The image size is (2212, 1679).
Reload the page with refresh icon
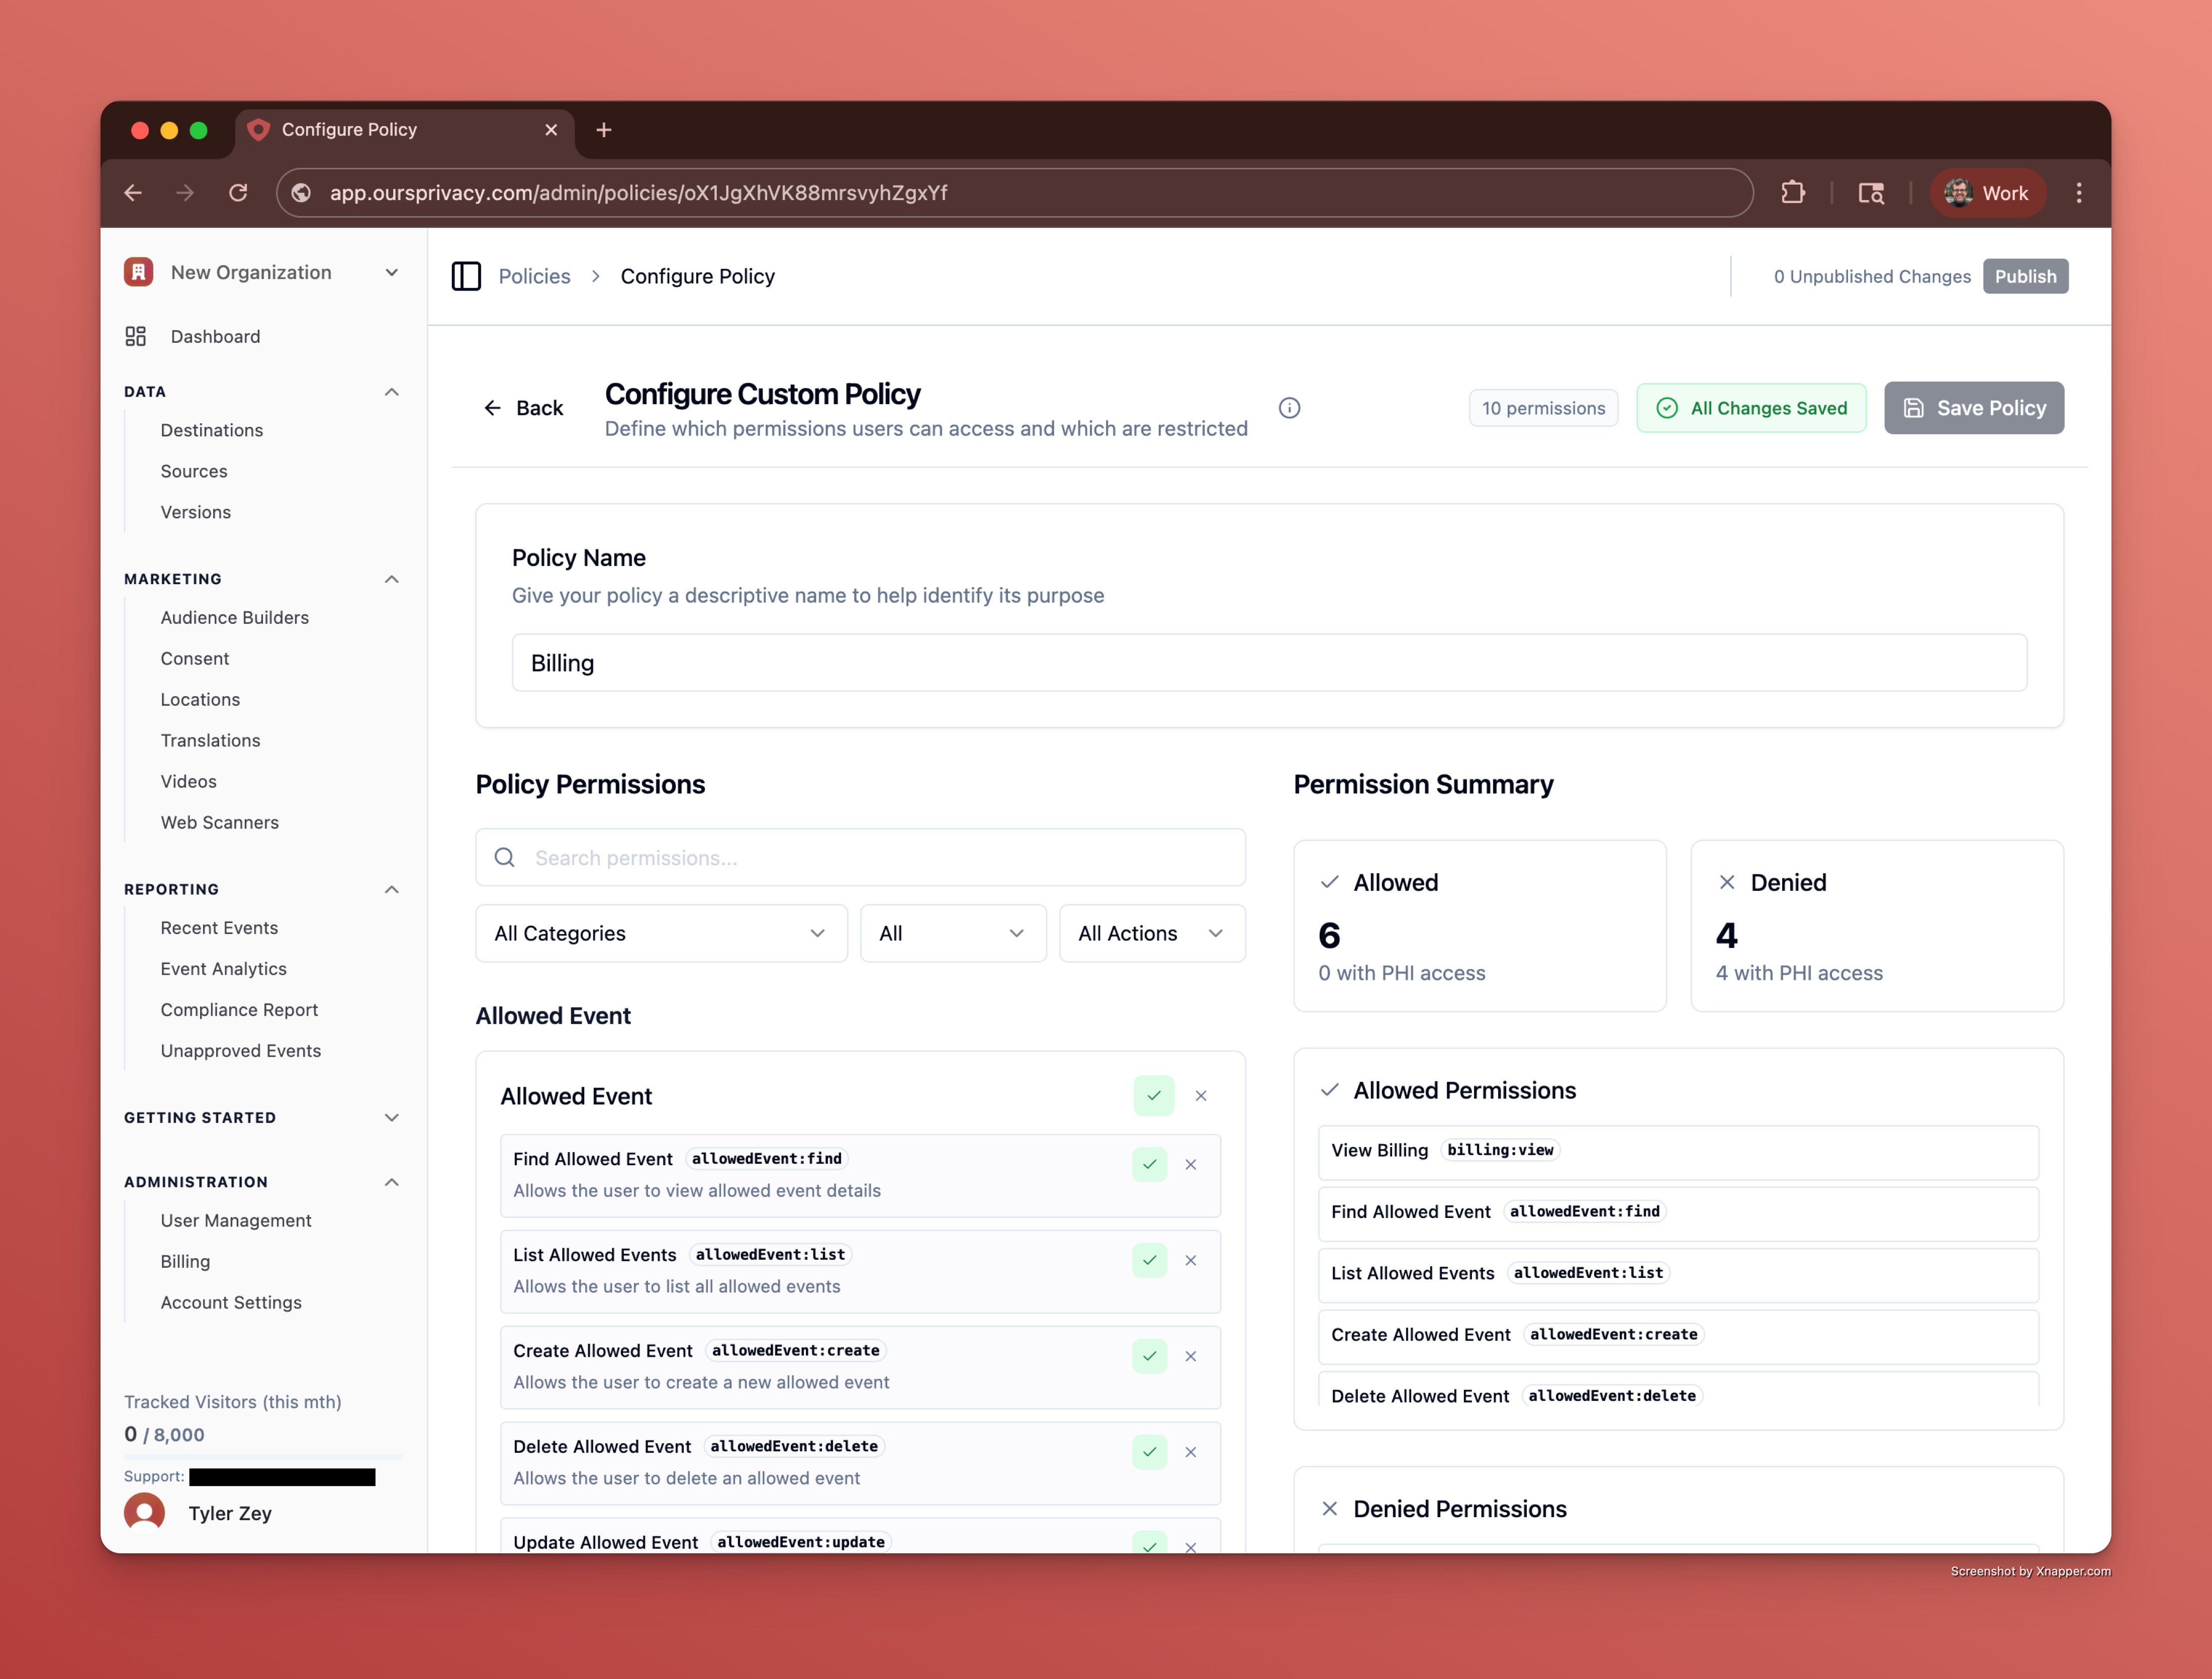(238, 192)
